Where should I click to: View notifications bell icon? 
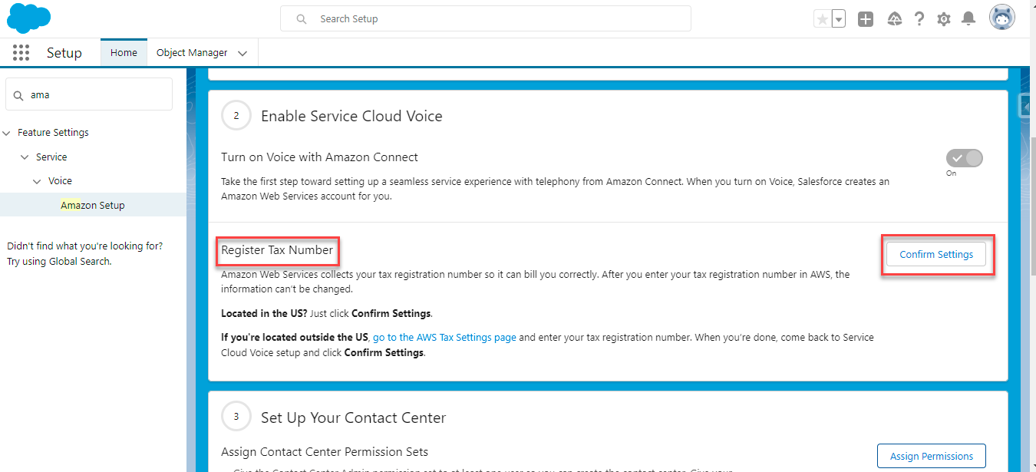968,19
